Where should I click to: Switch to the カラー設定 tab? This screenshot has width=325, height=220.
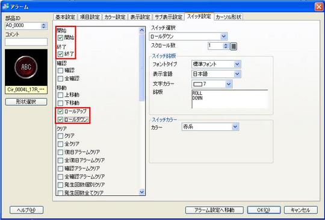point(115,17)
